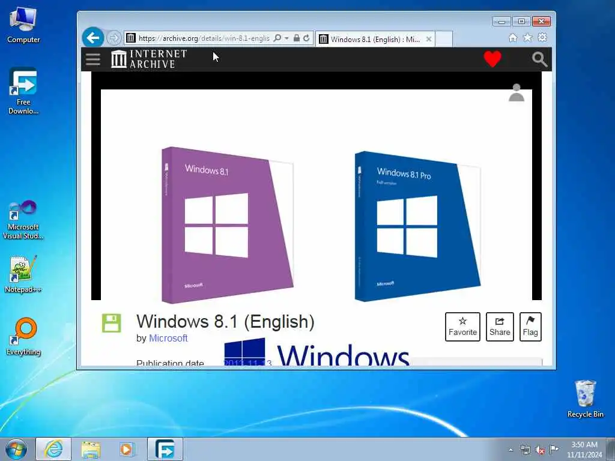Open Notepad++ desktop shortcut
The width and height of the screenshot is (615, 461).
click(x=23, y=274)
